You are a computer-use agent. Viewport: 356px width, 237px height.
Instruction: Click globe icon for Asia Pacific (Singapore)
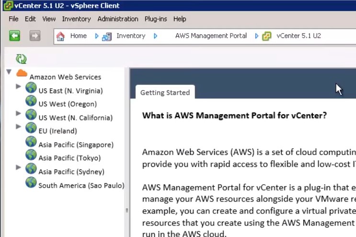[31, 142]
